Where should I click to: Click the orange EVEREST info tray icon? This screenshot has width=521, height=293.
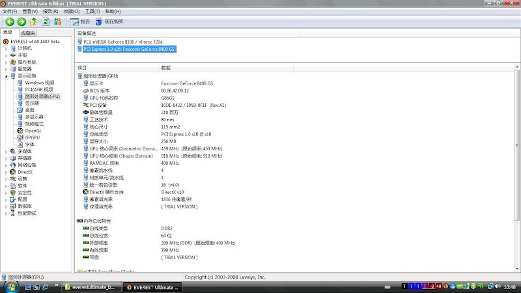(446, 286)
